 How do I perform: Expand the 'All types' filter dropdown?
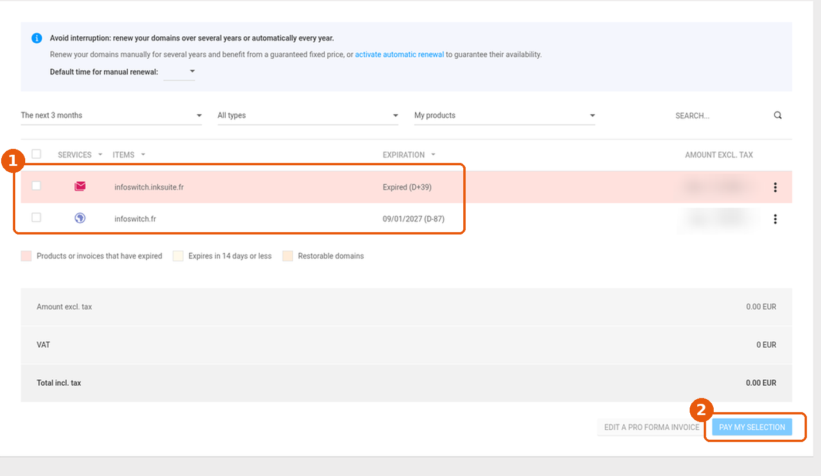click(x=308, y=115)
